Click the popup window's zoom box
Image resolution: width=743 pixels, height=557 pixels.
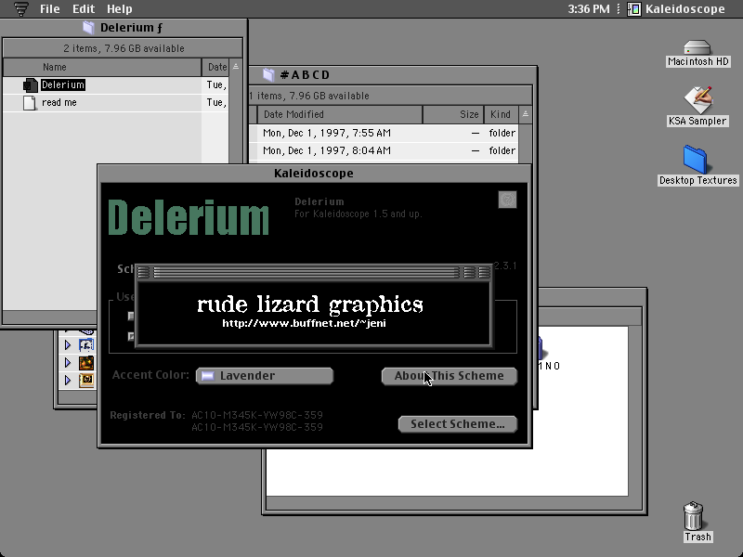(469, 272)
